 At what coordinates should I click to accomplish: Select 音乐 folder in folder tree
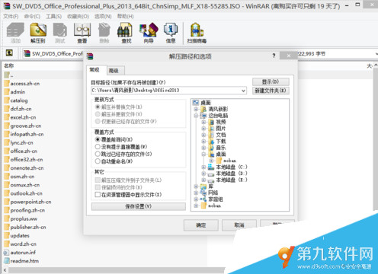tap(217, 148)
